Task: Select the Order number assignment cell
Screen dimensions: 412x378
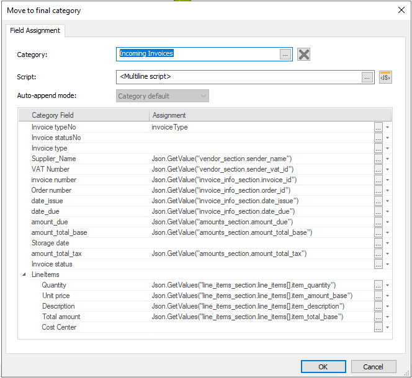Action: [261, 190]
